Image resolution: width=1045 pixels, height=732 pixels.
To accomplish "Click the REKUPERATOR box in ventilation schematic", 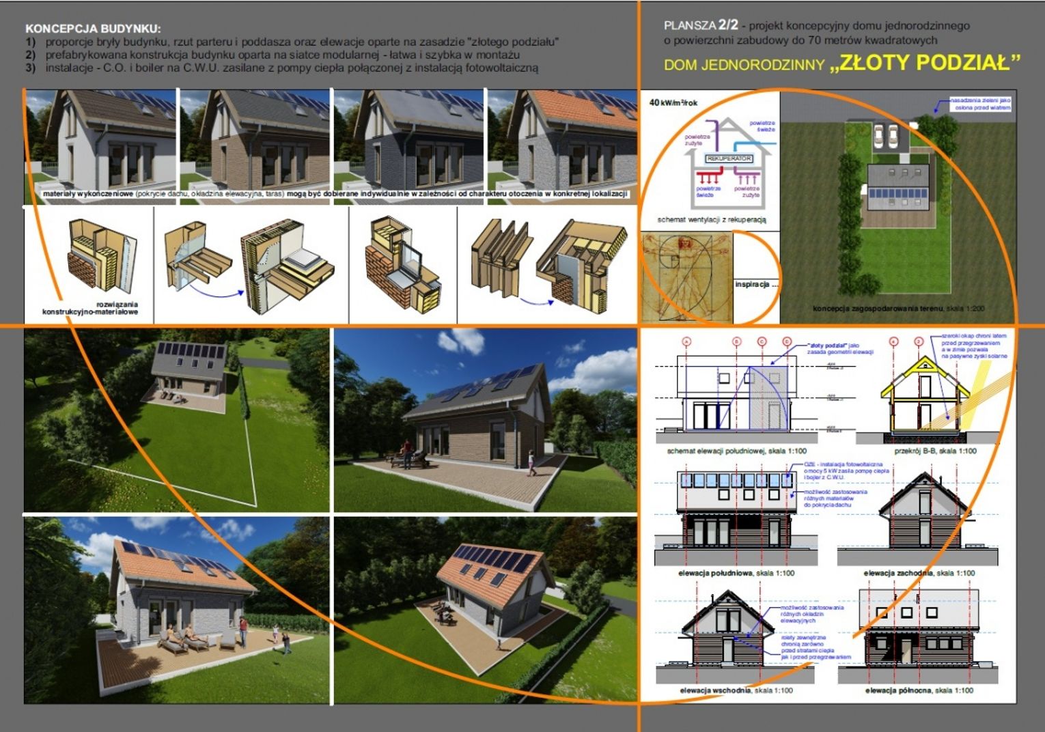I will (729, 158).
